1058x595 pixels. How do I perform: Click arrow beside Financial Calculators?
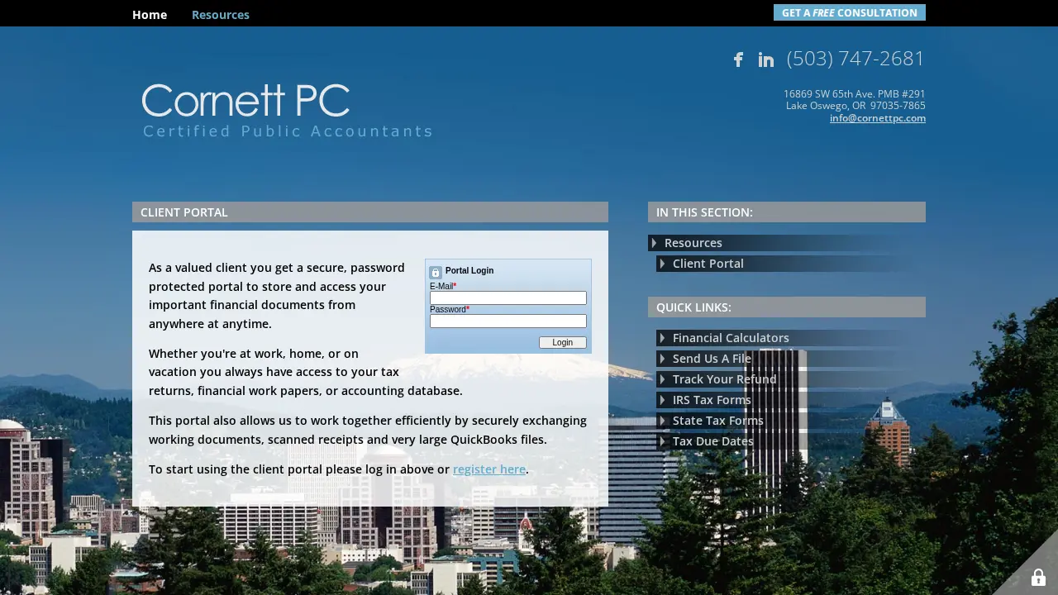pos(662,338)
